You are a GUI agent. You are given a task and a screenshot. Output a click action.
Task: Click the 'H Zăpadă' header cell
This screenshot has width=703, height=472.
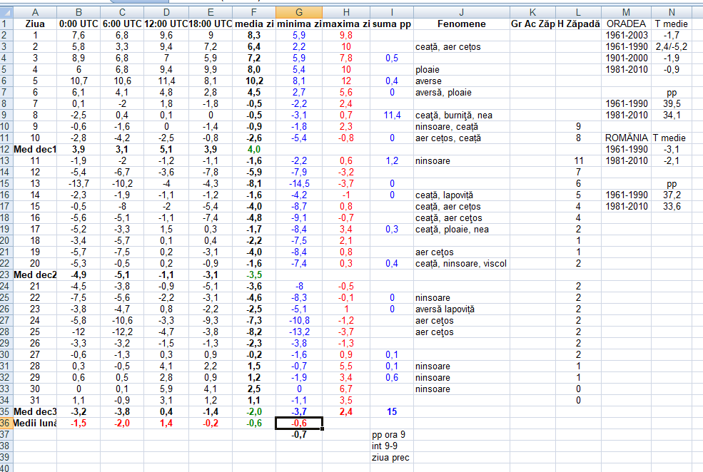click(x=578, y=24)
